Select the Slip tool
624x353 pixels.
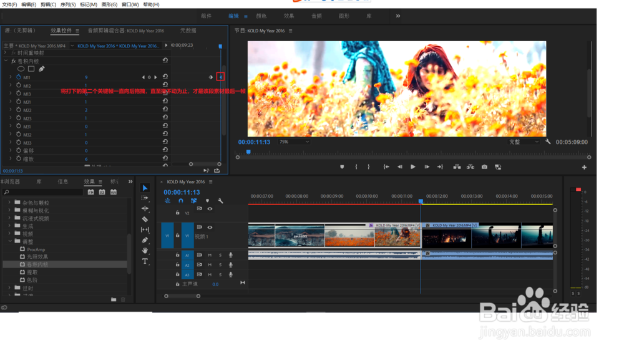tap(145, 230)
